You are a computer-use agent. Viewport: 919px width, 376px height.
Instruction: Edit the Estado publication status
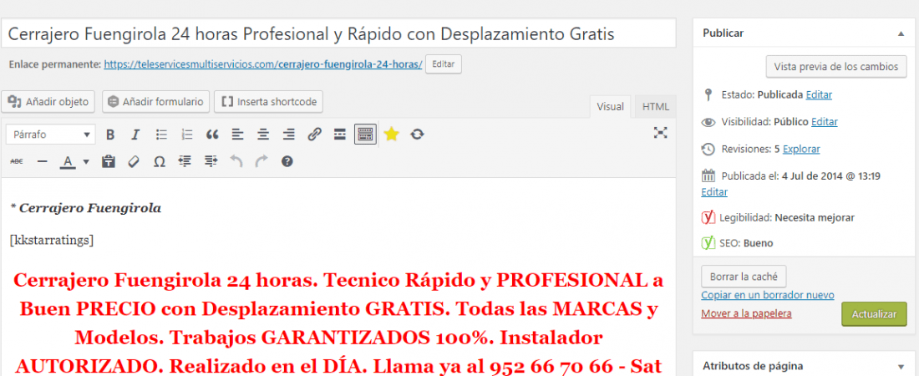click(819, 94)
